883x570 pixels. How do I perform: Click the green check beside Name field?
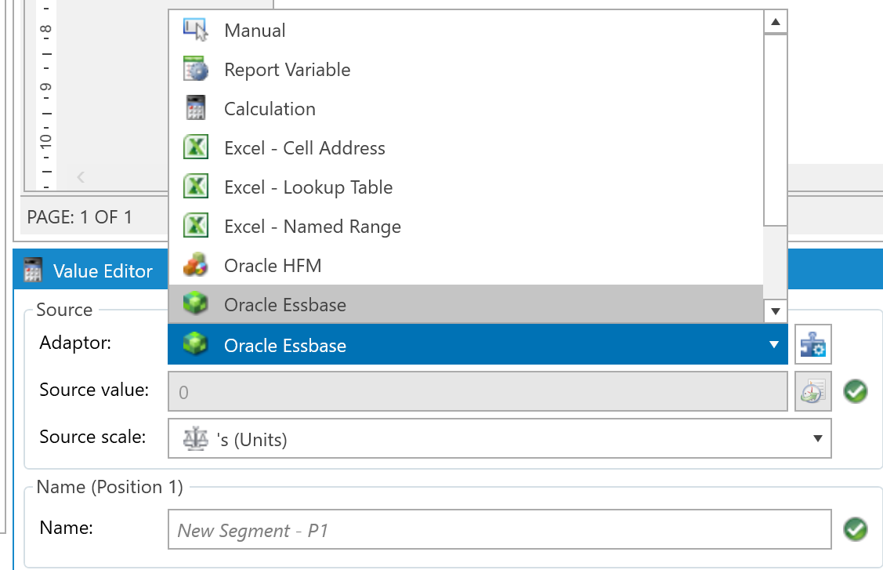[856, 529]
